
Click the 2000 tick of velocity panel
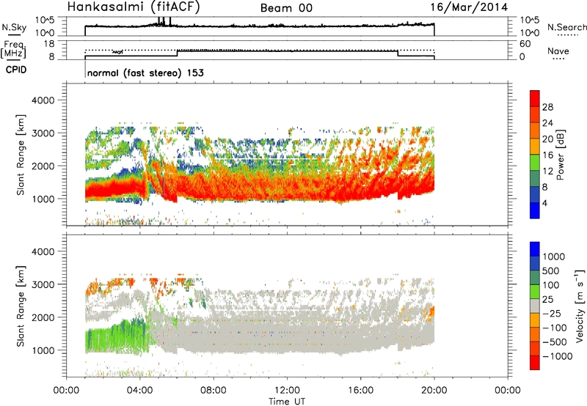point(43,317)
